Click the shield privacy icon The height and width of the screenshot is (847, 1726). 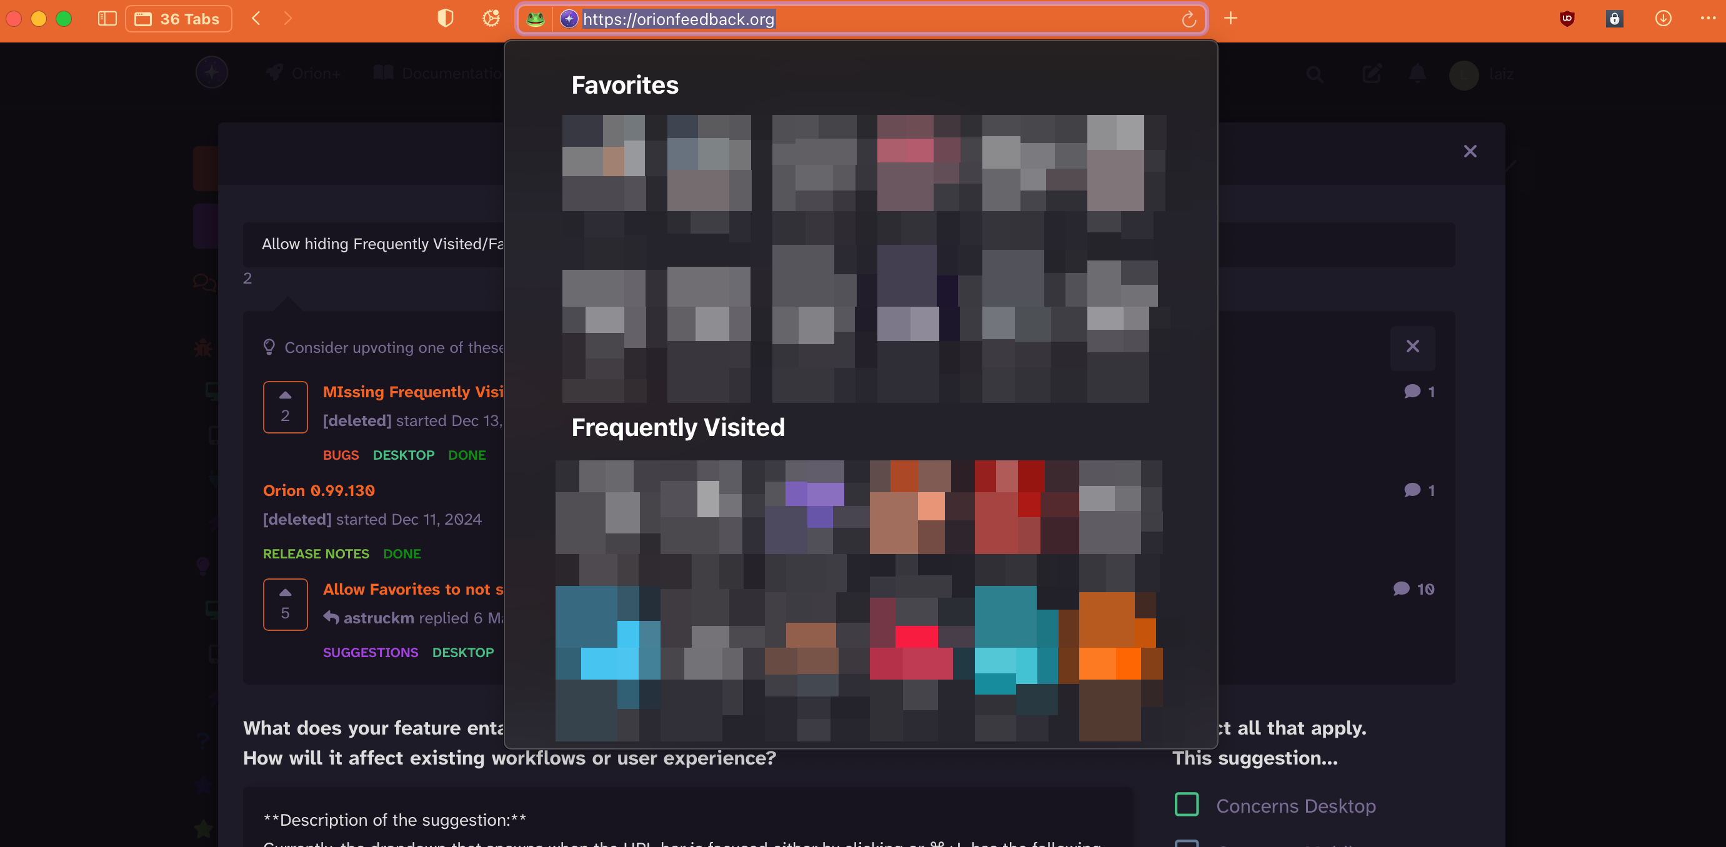click(x=445, y=19)
